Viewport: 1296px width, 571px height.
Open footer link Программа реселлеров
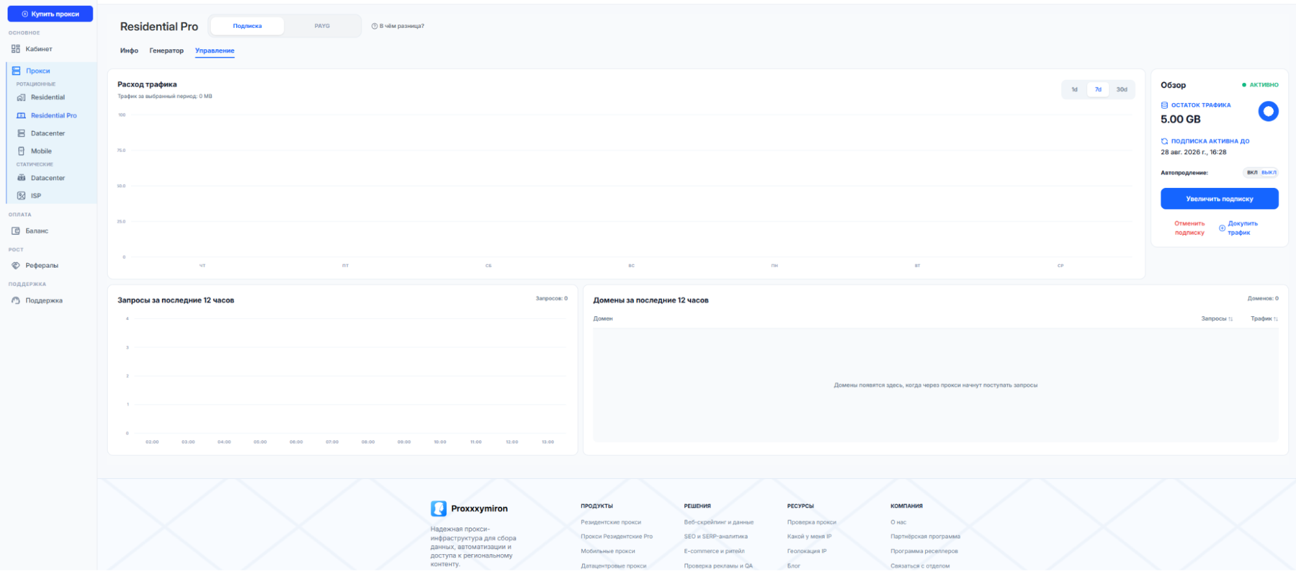click(924, 552)
